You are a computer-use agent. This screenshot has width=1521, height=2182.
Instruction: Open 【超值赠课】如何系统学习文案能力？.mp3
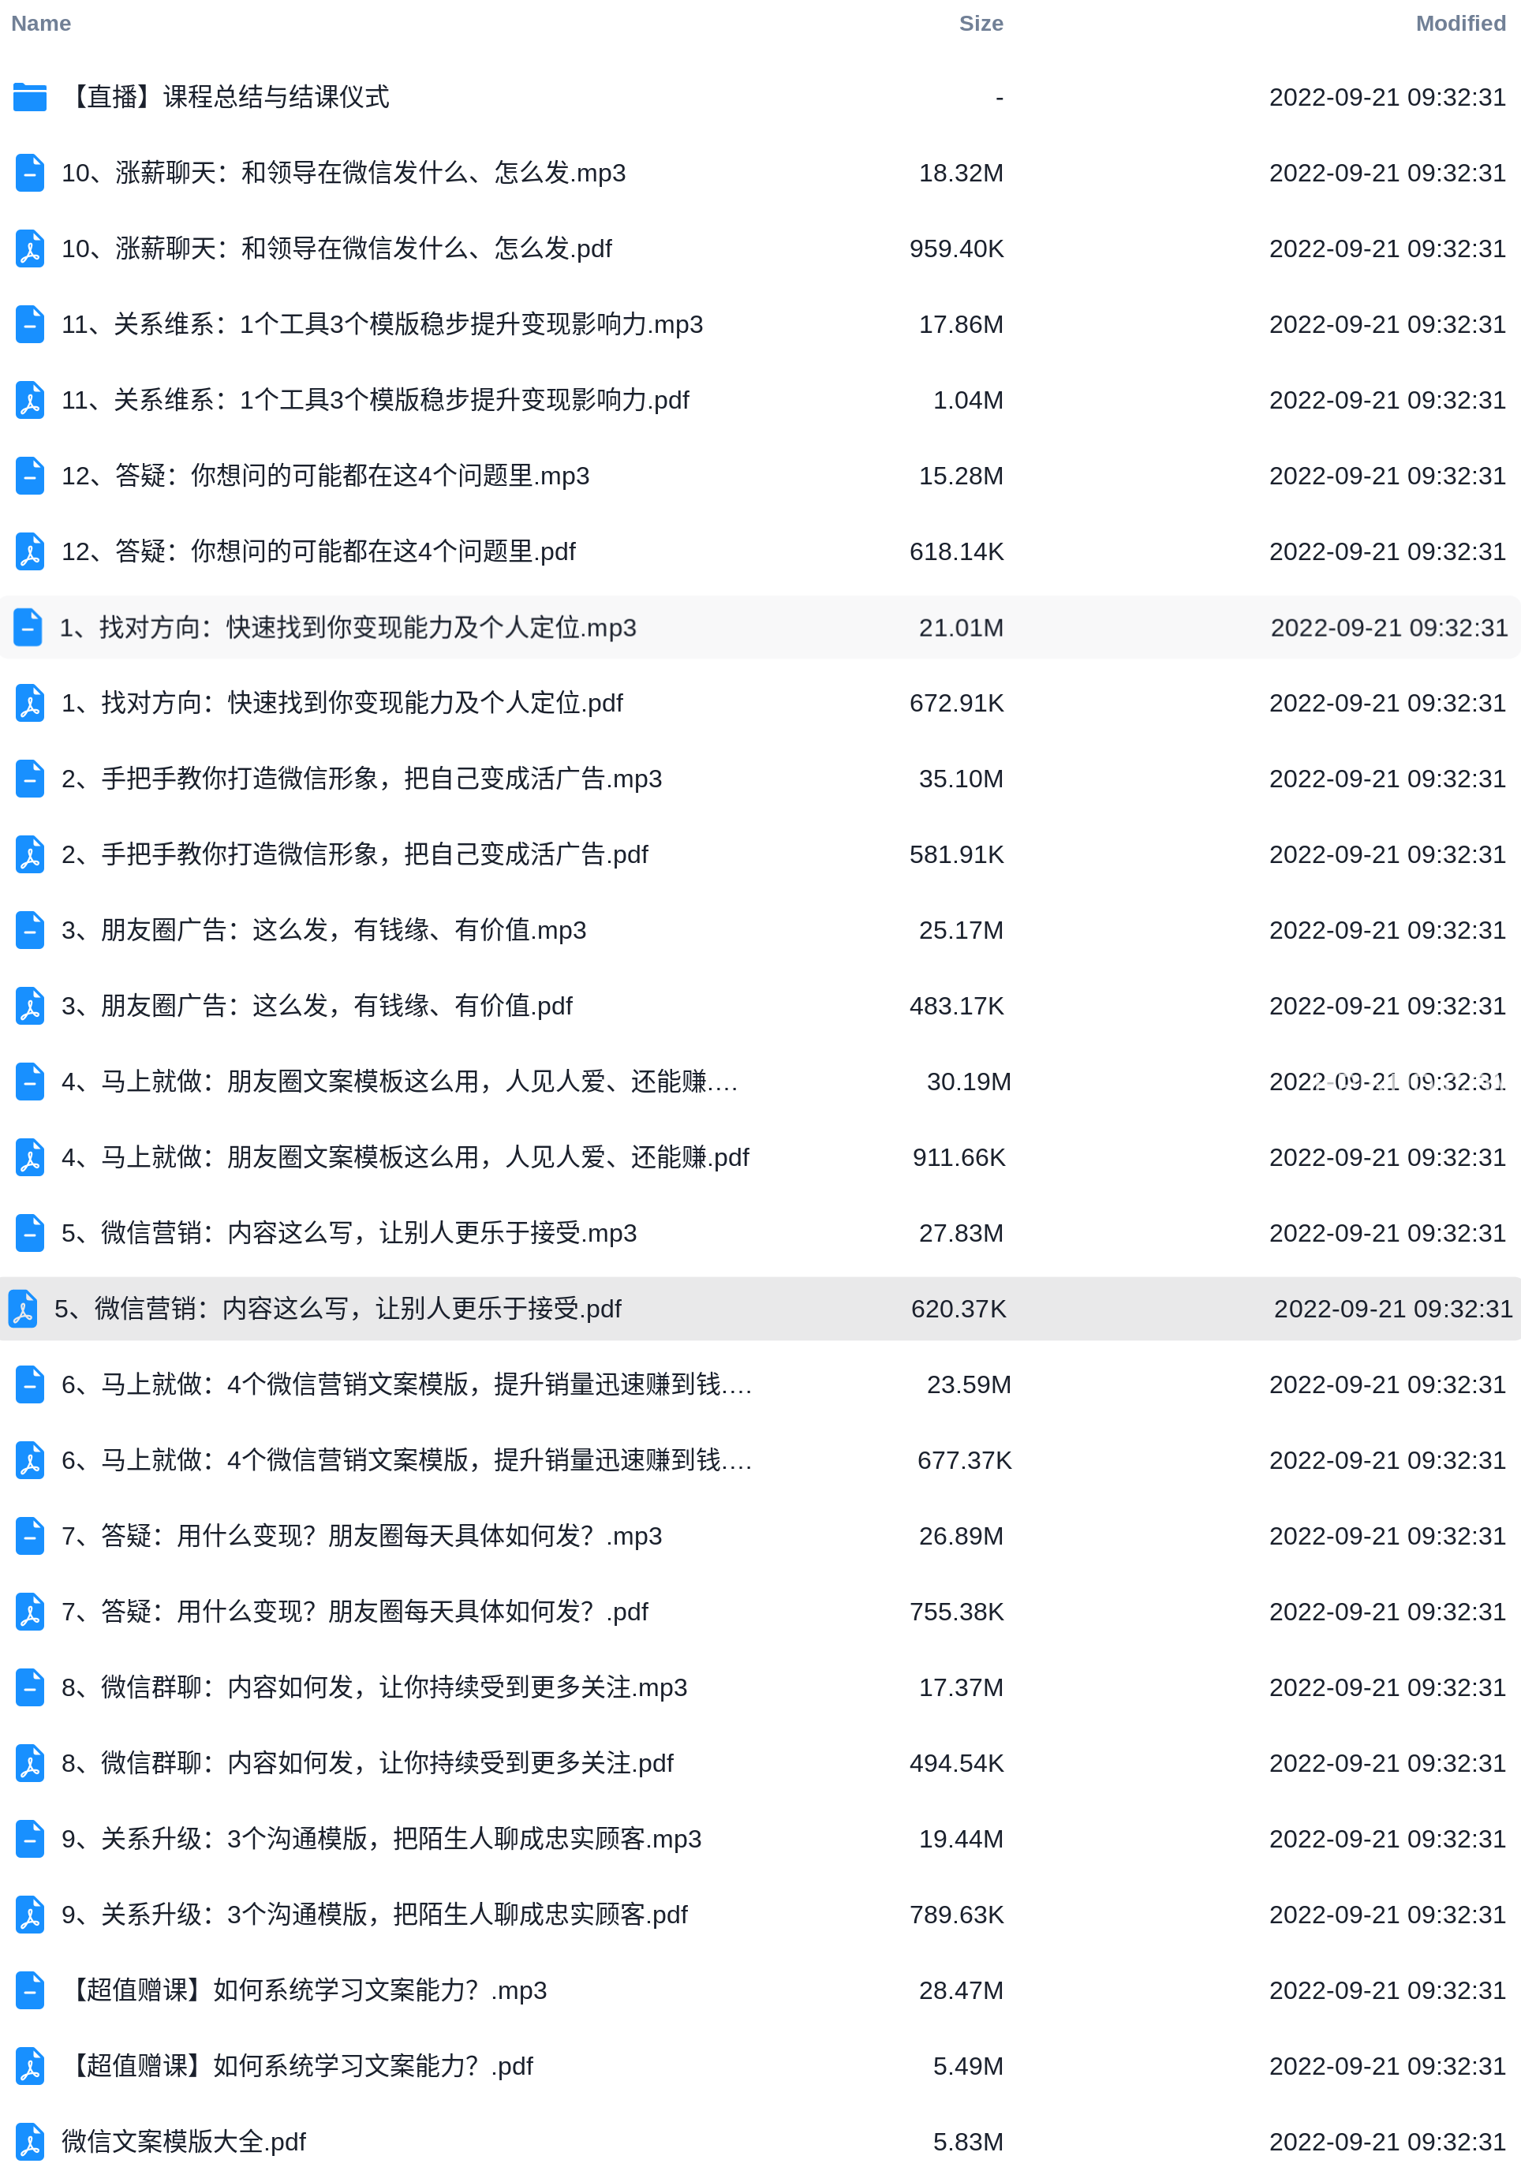[305, 1990]
